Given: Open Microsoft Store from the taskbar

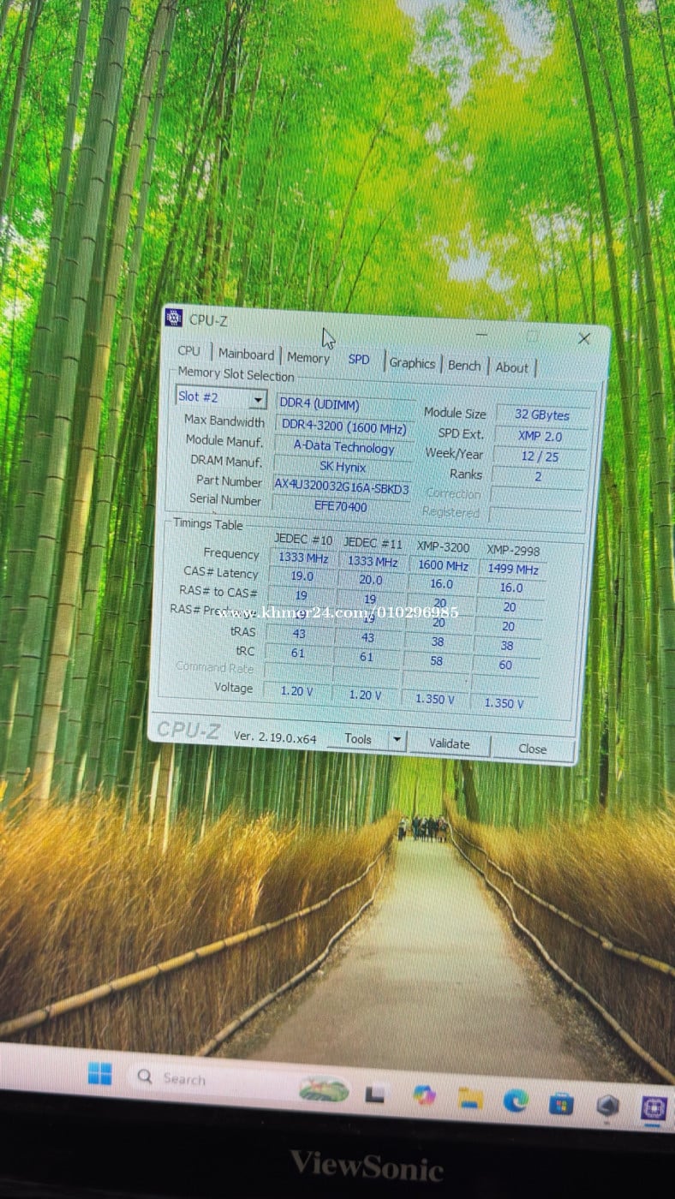Looking at the screenshot, I should click(561, 1102).
